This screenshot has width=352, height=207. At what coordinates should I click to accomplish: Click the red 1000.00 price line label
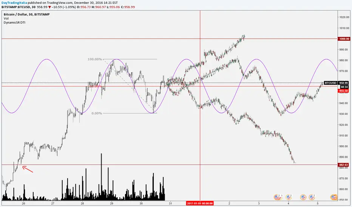coord(344,39)
